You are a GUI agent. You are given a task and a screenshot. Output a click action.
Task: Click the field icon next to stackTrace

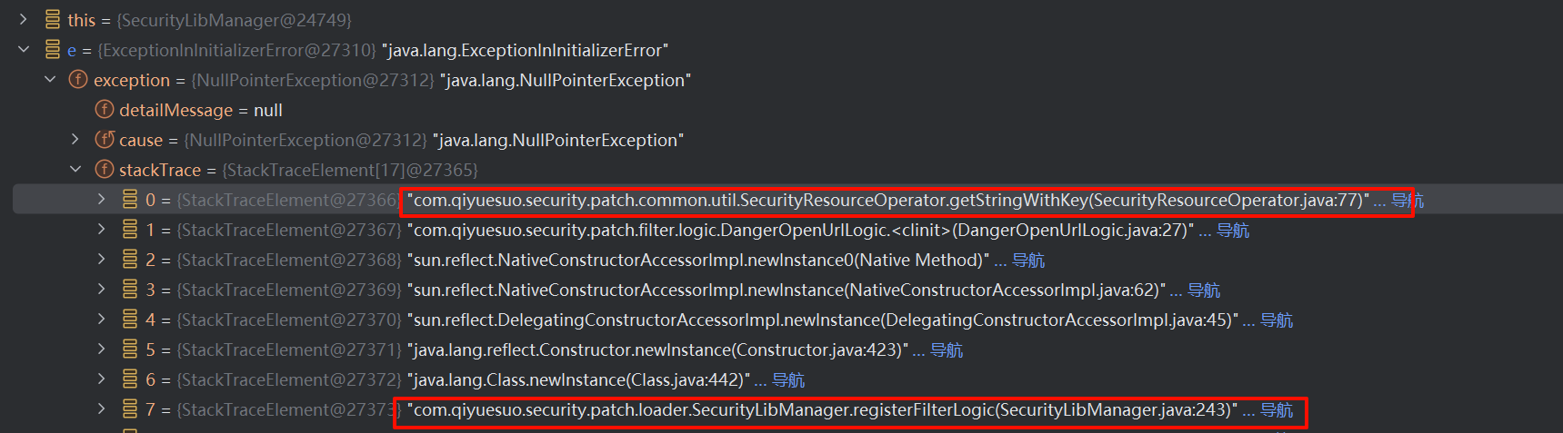click(x=105, y=170)
